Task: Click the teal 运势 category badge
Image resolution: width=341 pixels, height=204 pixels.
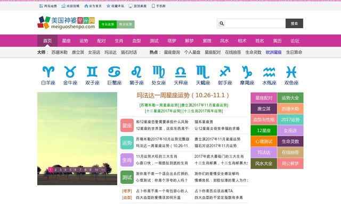Action: tap(127, 143)
